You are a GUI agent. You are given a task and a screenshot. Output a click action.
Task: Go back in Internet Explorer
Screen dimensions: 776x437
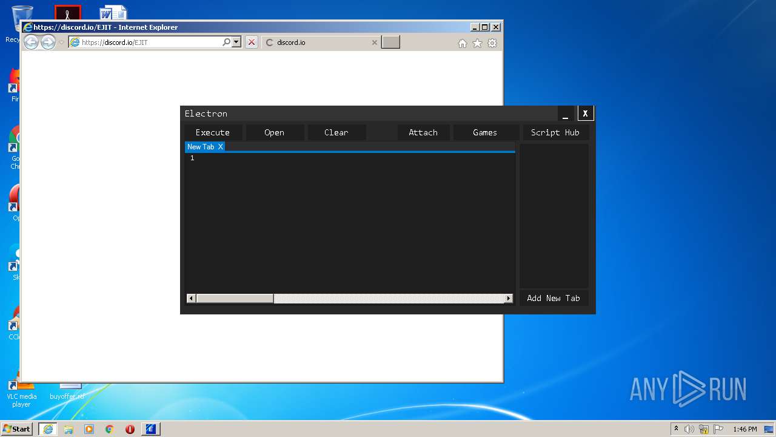click(31, 42)
